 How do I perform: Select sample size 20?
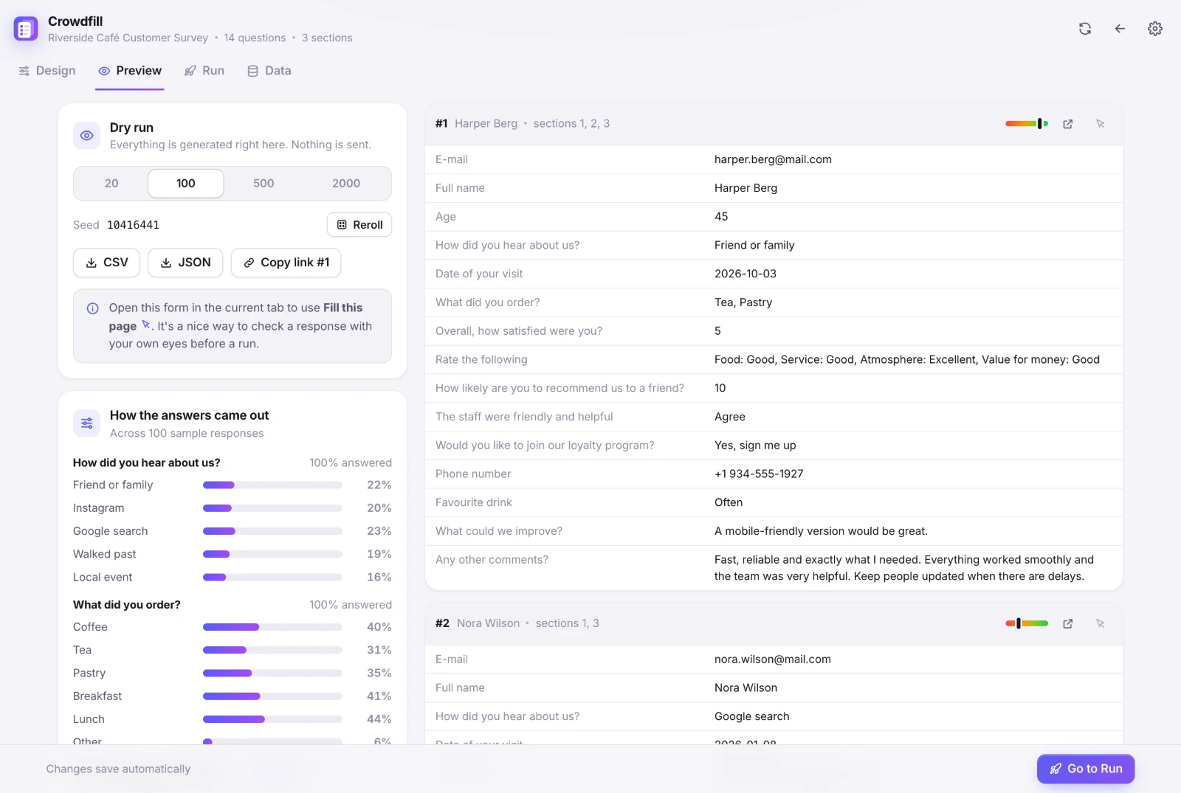(x=111, y=184)
